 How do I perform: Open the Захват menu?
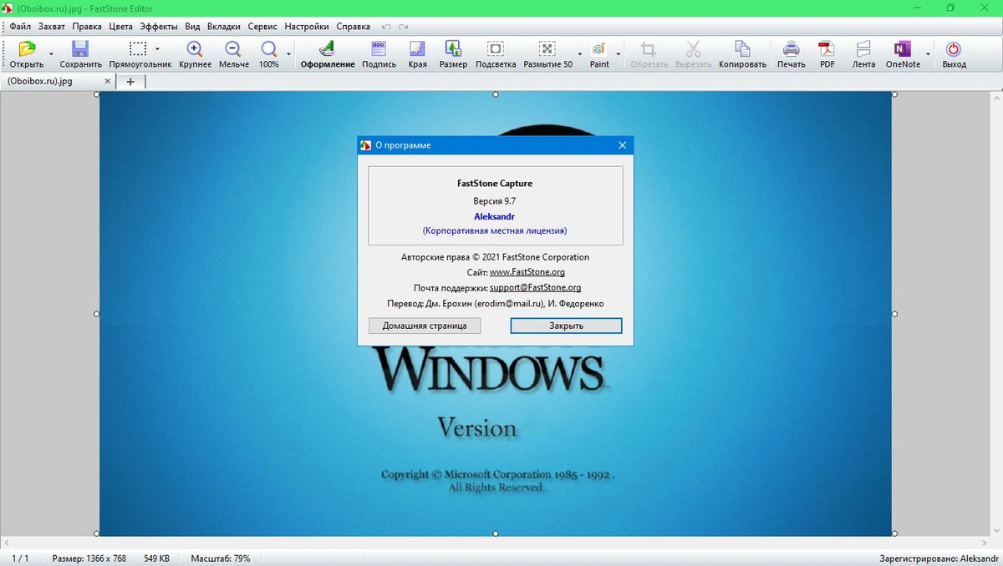[52, 27]
